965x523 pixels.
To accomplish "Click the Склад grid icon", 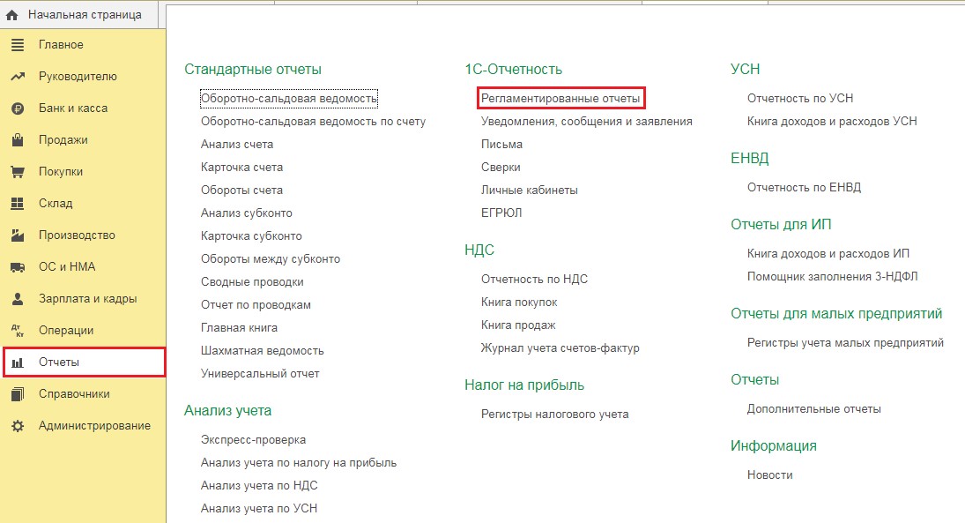I will point(18,203).
